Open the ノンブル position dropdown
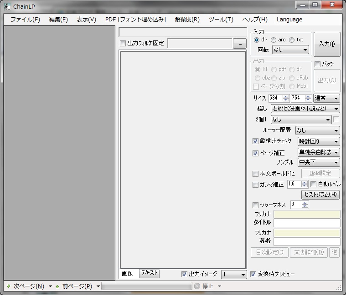Image resolution: width=346 pixels, height=295 pixels. click(x=318, y=162)
